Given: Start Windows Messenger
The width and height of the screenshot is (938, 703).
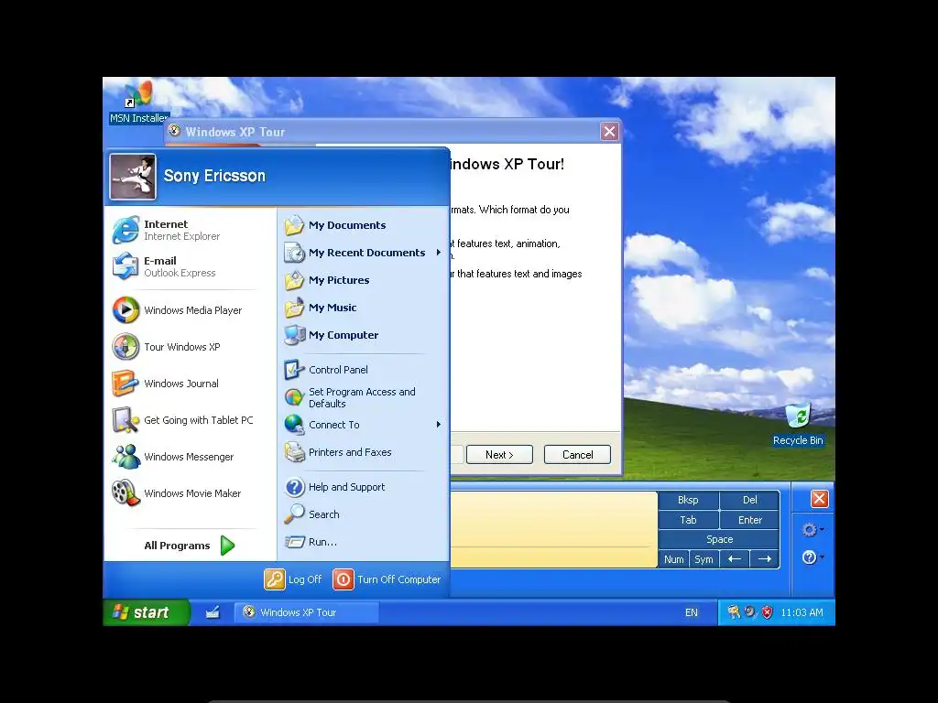Looking at the screenshot, I should coord(191,457).
